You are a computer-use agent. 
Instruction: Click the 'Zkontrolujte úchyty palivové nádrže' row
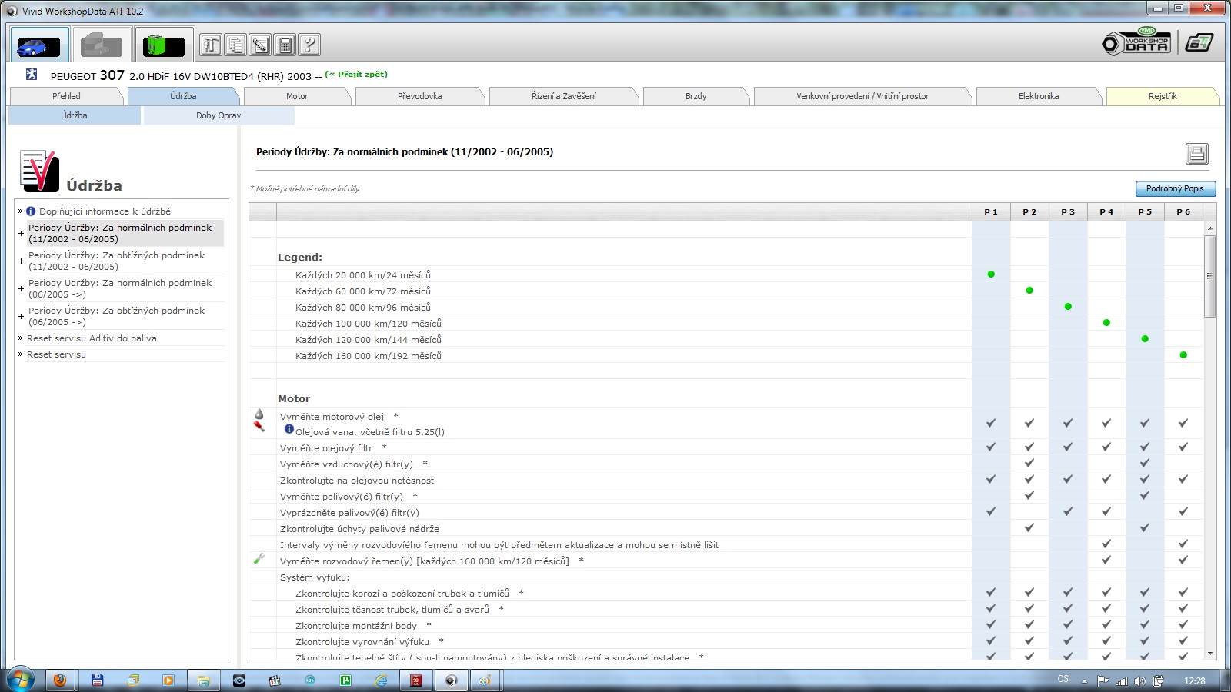click(x=359, y=529)
